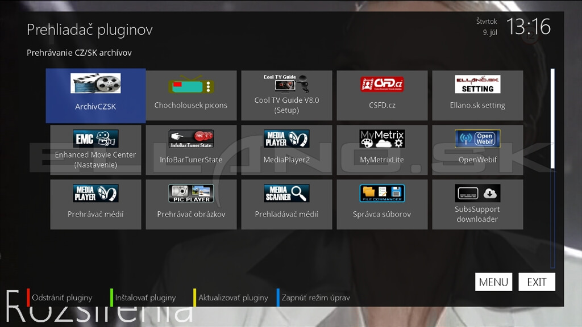Launch the MediaPlayer2 icon
The width and height of the screenshot is (582, 327).
click(x=286, y=139)
